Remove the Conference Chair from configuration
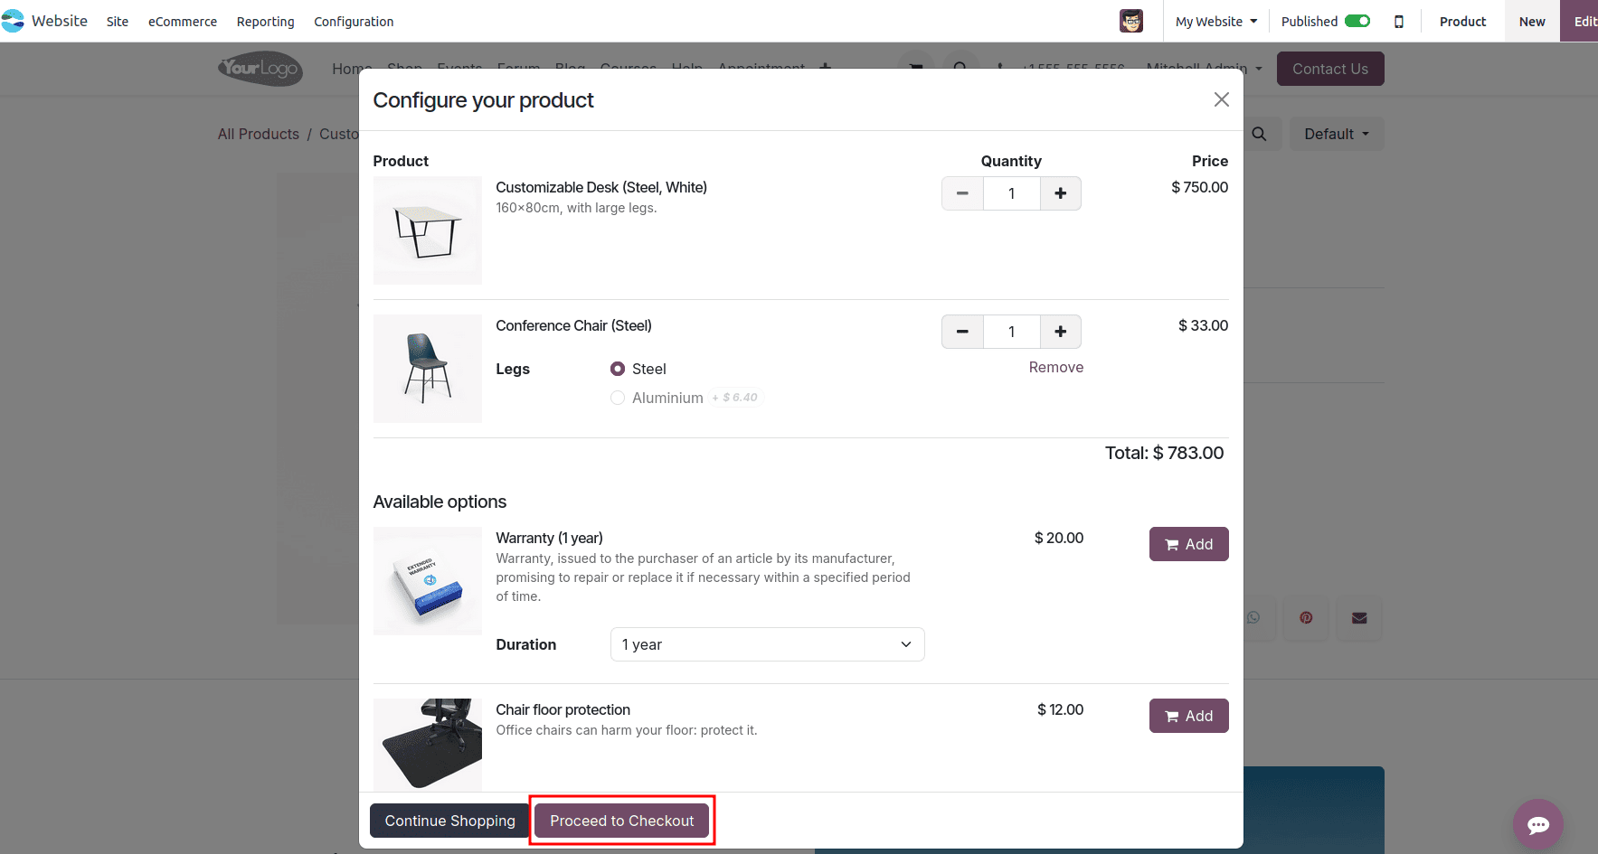 tap(1055, 367)
